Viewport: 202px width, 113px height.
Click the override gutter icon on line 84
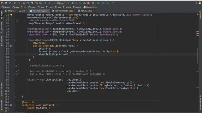pos(11,46)
